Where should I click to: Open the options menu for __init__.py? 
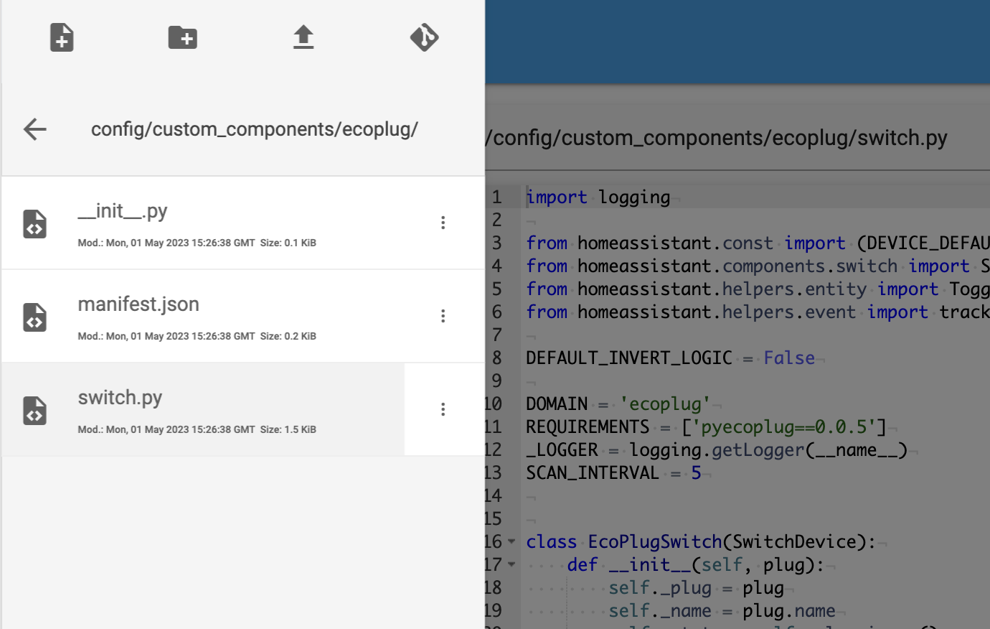[x=443, y=223]
